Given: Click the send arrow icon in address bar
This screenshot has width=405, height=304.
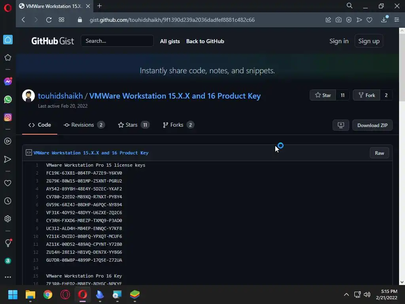Looking at the screenshot, I should 359,20.
